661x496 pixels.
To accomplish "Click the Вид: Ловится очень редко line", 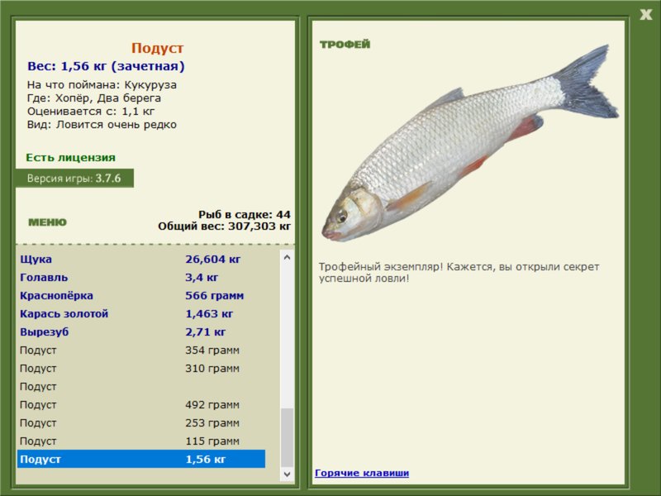I will (x=102, y=125).
